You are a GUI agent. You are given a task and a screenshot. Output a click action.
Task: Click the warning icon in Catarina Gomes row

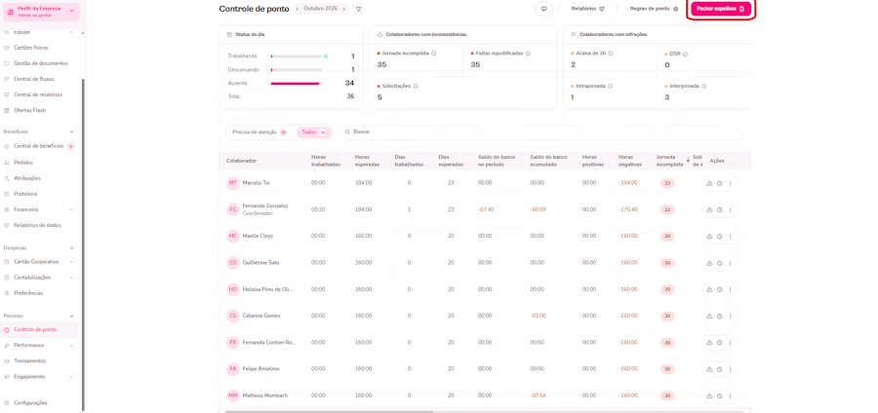709,316
